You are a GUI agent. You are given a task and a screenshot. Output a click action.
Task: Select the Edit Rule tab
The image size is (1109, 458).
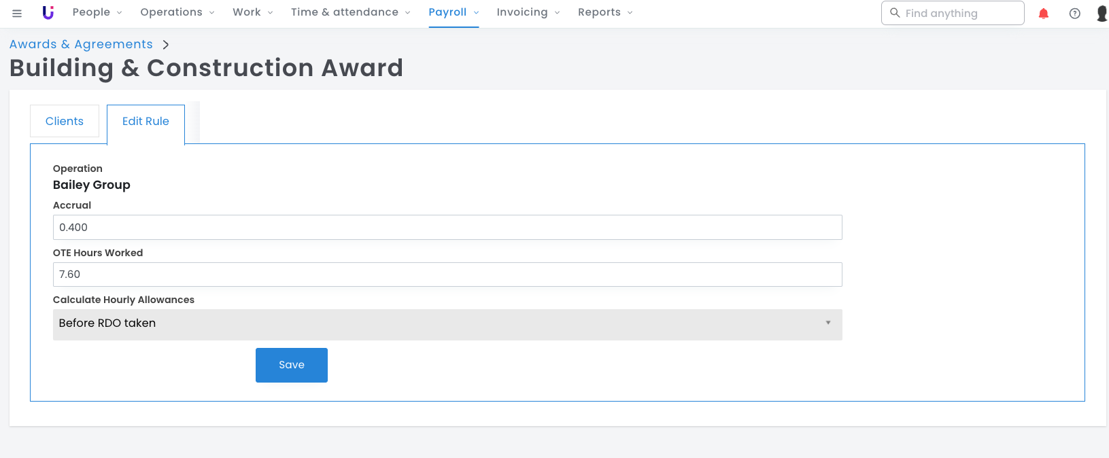(146, 122)
